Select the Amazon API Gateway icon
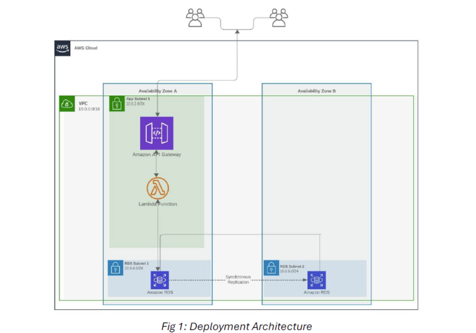 157,133
